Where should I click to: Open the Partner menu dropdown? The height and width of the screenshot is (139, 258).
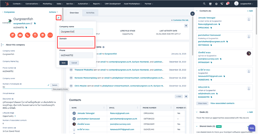tap(149, 4)
